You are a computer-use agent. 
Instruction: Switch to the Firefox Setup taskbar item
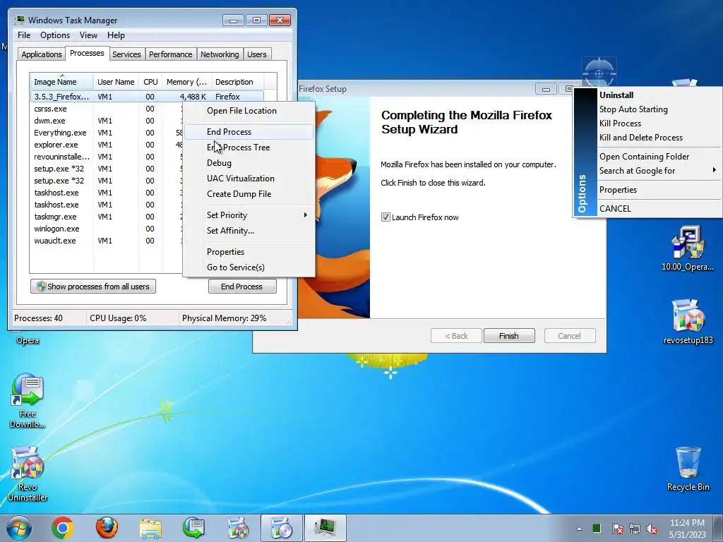pos(281,528)
